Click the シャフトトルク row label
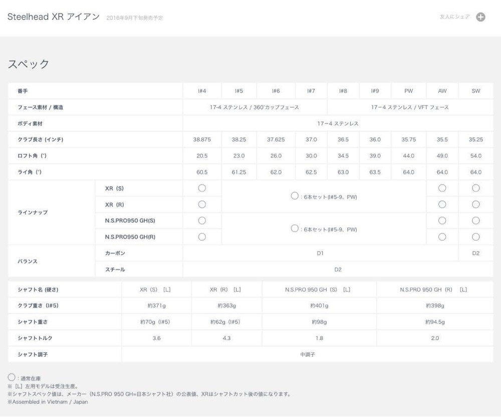 coord(35,338)
